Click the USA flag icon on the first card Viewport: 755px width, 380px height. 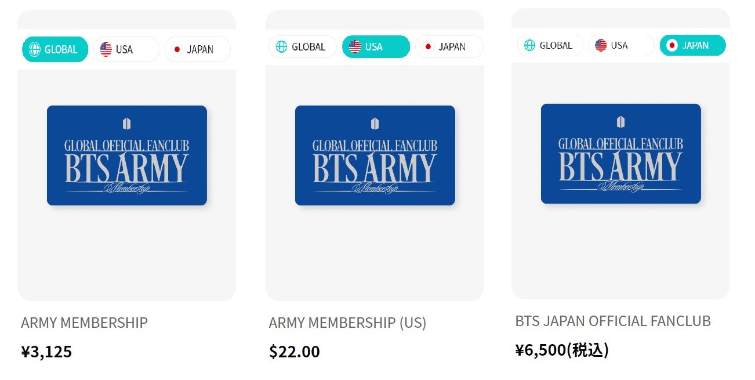pyautogui.click(x=105, y=49)
